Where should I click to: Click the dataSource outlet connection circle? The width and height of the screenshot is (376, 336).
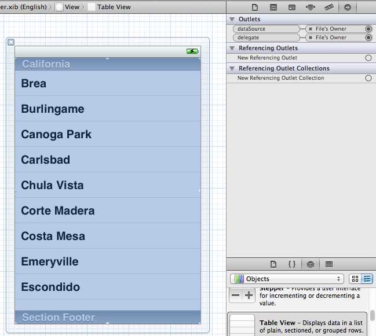(x=368, y=29)
